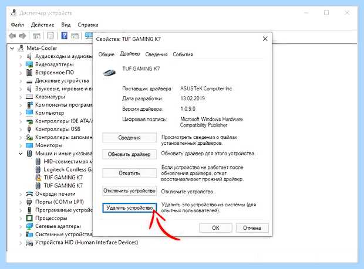The image size is (364, 269).
Task: Click the Отмена button
Action: click(x=252, y=228)
